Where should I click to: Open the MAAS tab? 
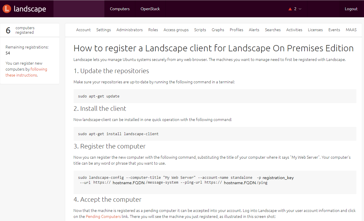351,30
